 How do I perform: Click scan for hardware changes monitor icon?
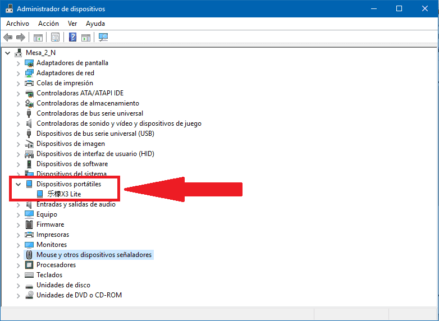click(103, 37)
